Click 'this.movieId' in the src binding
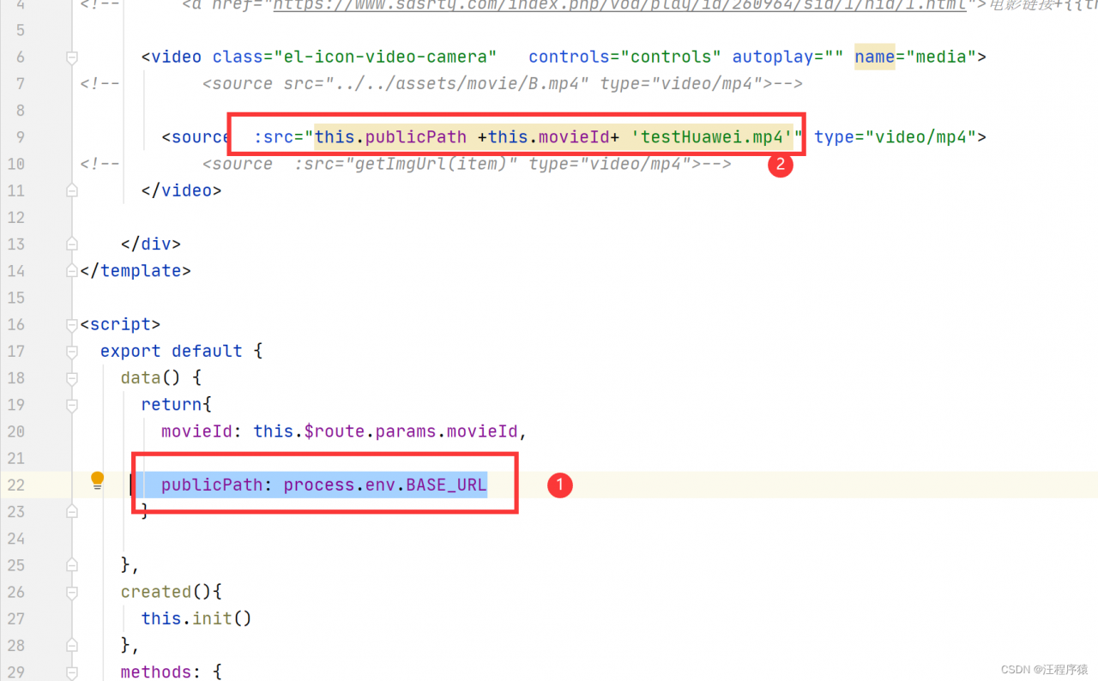The height and width of the screenshot is (681, 1098). 549,137
